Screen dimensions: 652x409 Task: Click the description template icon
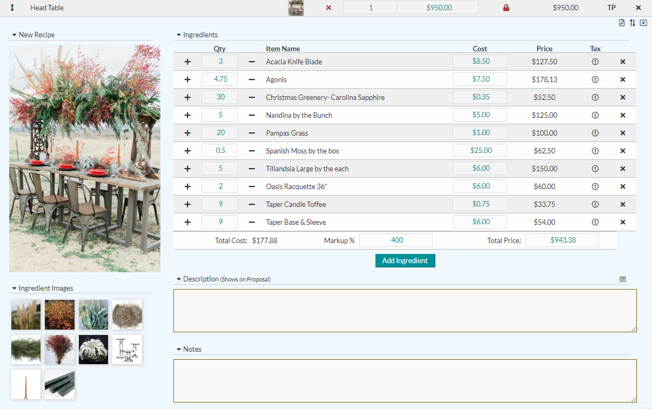coord(622,279)
